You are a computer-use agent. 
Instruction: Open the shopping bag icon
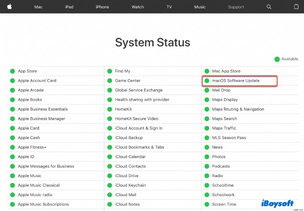(x=296, y=6)
